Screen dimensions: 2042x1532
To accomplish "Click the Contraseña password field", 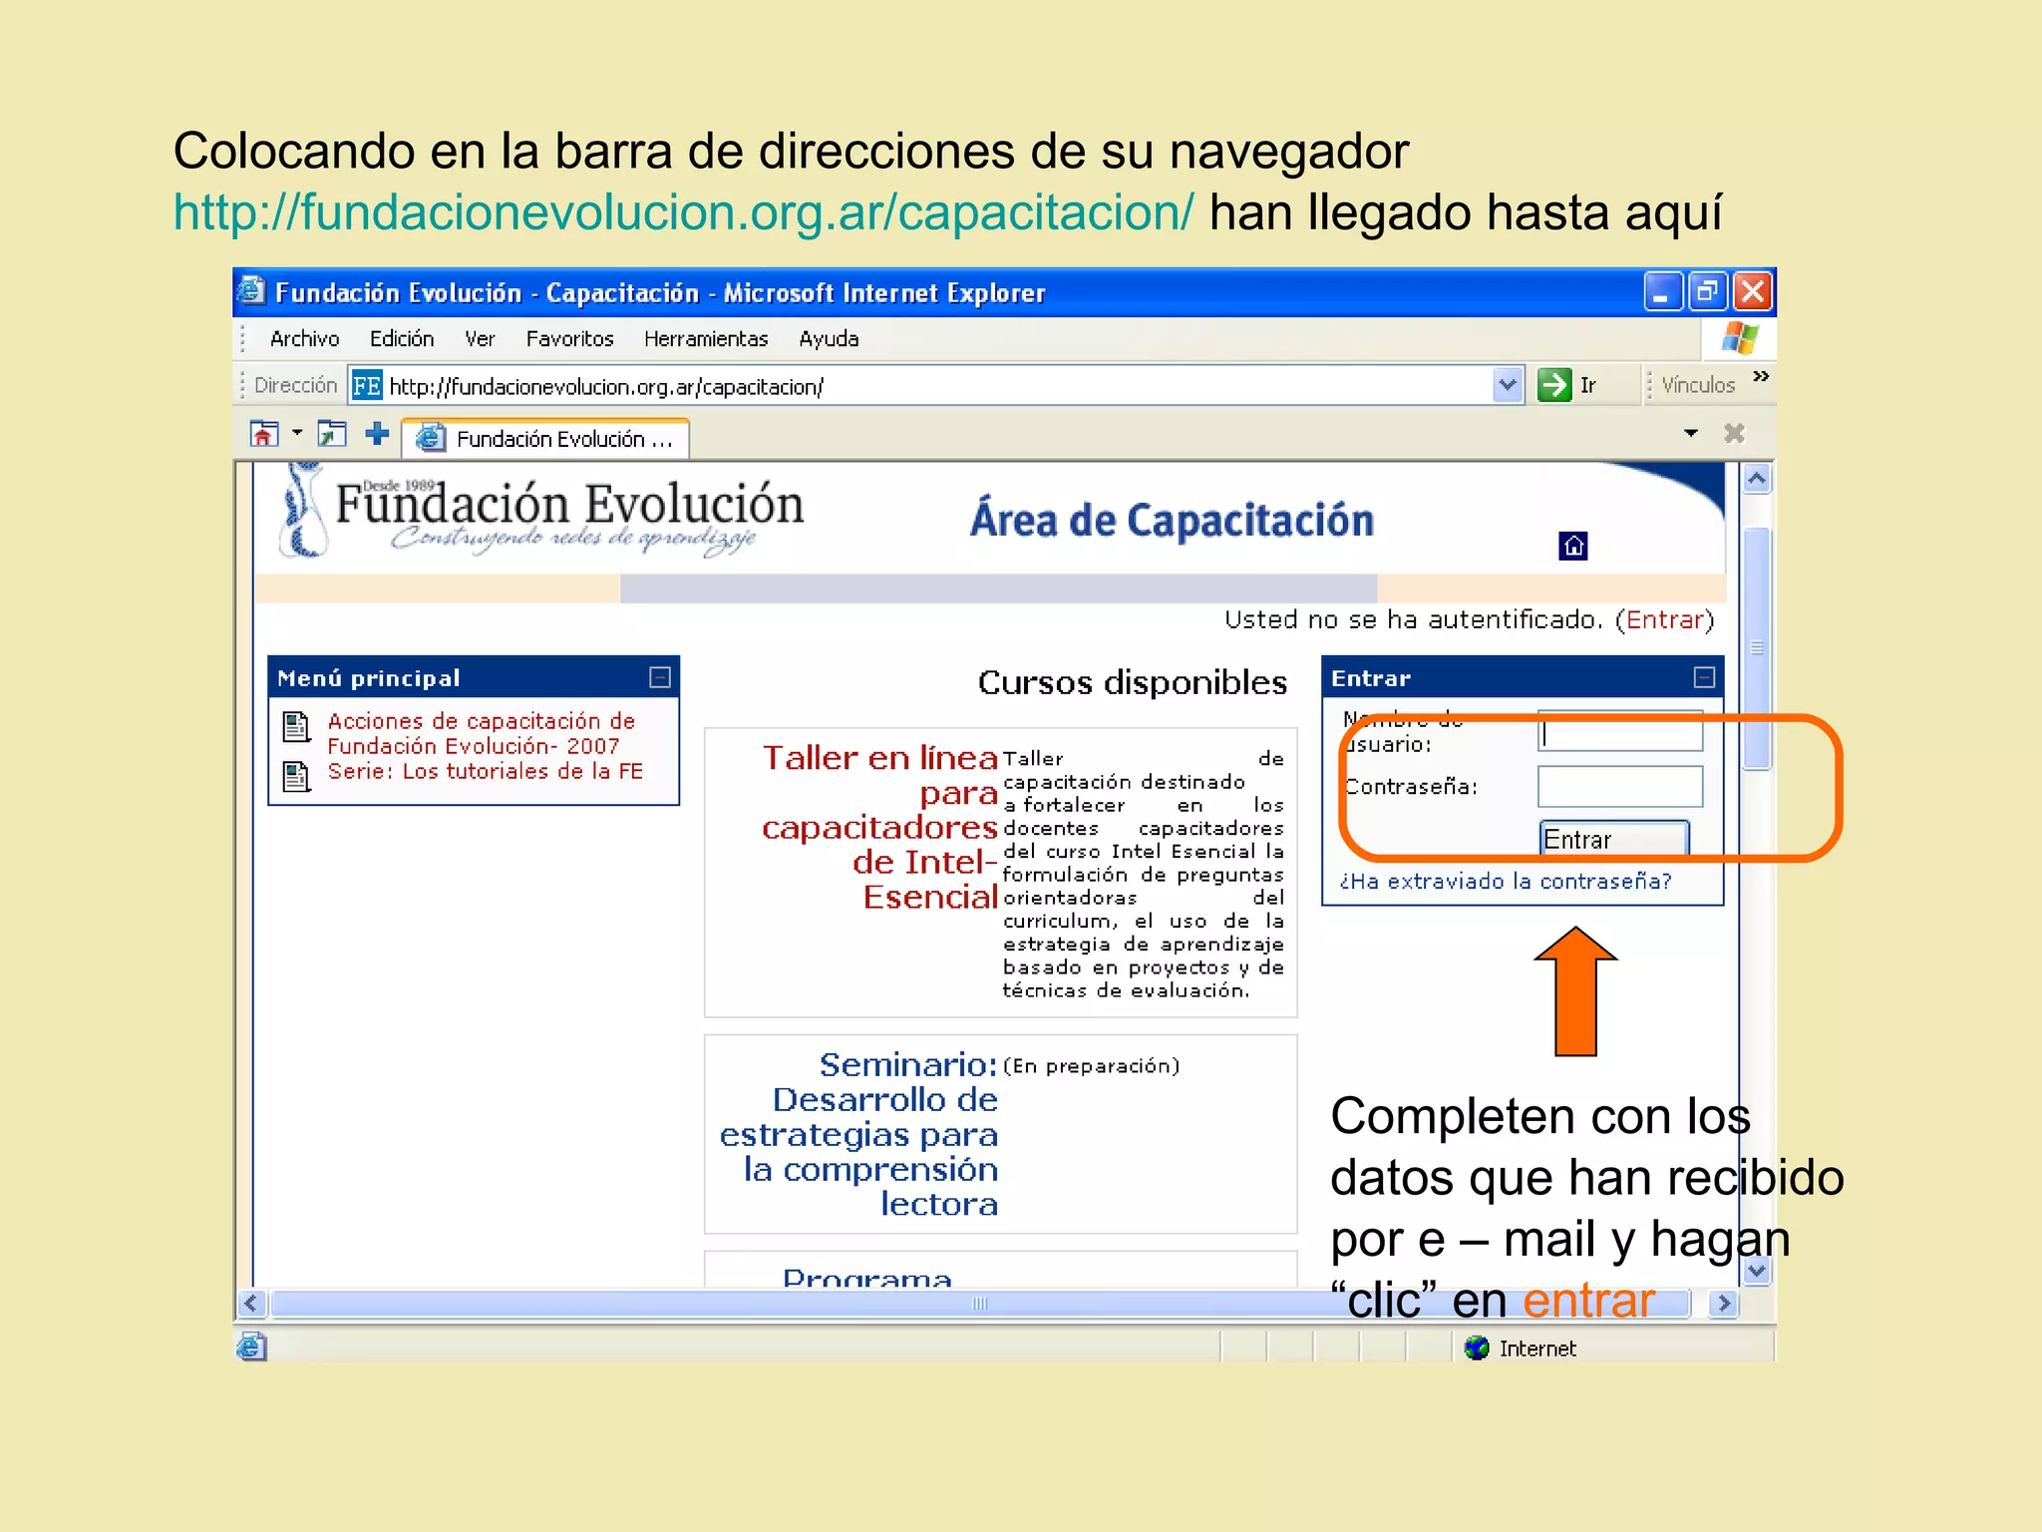I will pyautogui.click(x=1618, y=787).
